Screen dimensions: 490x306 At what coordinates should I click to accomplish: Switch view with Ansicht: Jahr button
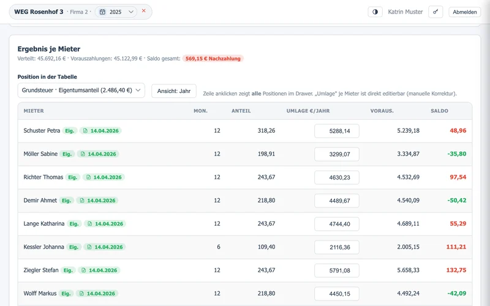[174, 91]
